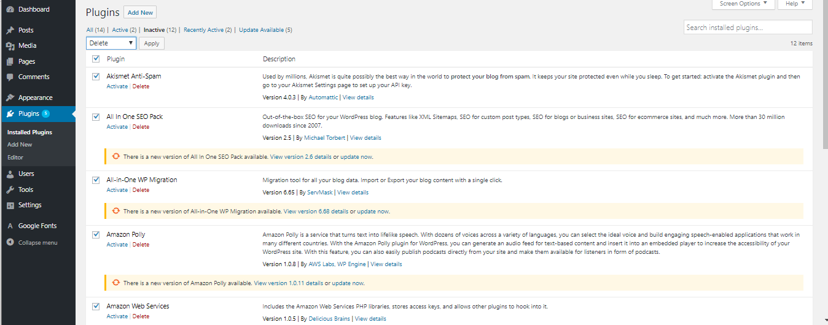This screenshot has width=828, height=325.
Task: Click the Media library icon
Action: 10,46
